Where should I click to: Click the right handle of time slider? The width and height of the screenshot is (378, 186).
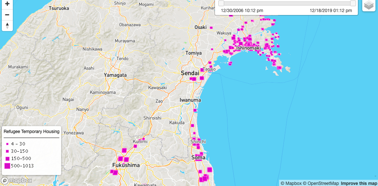point(353,3)
